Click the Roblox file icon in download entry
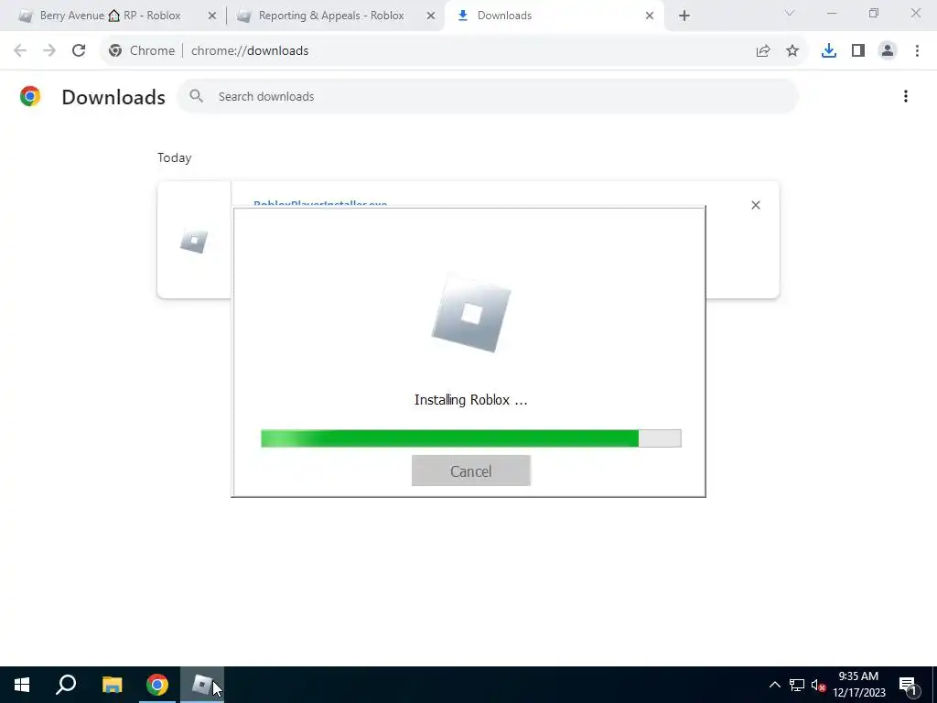The image size is (937, 703). pyautogui.click(x=194, y=241)
